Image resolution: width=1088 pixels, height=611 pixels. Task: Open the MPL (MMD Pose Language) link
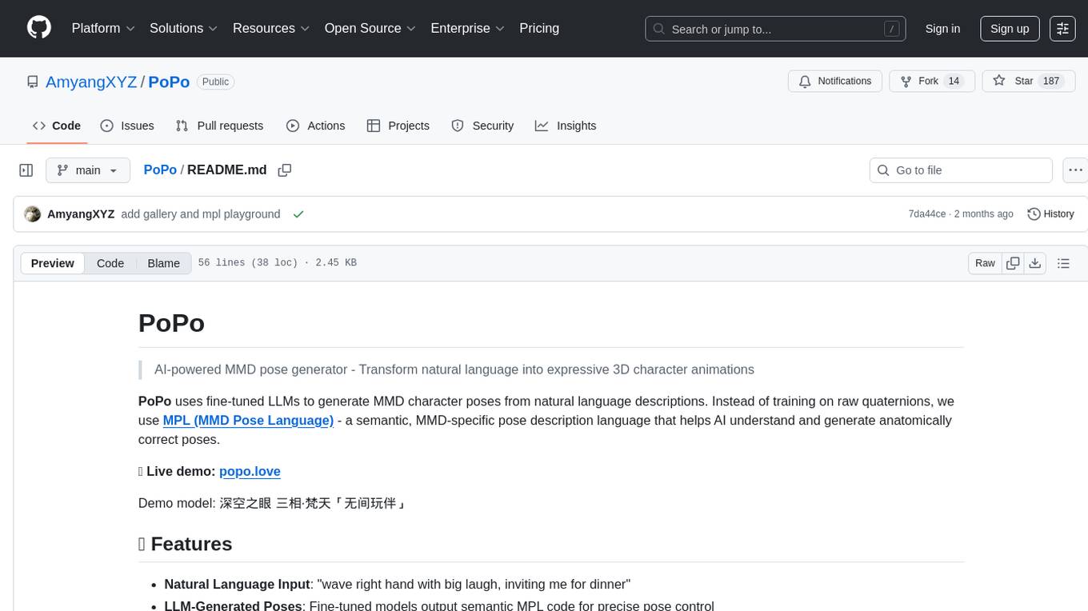tap(248, 421)
